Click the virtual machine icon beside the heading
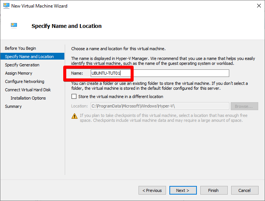265x201 pixels. click(14, 26)
